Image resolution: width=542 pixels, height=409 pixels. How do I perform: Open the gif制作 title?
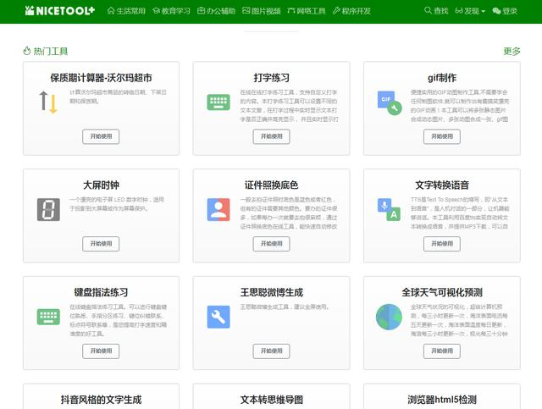tap(442, 78)
